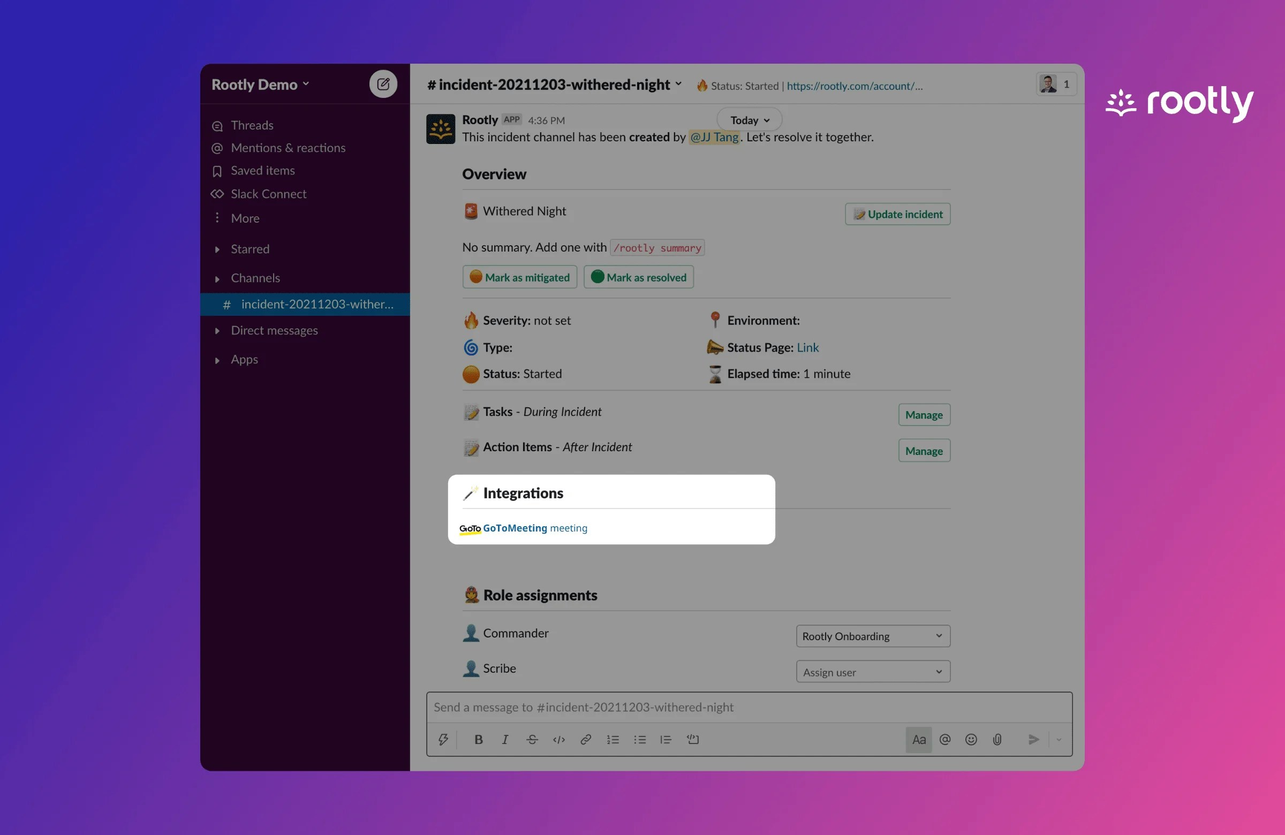The width and height of the screenshot is (1285, 835).
Task: Click Mark as mitigated
Action: 519,277
